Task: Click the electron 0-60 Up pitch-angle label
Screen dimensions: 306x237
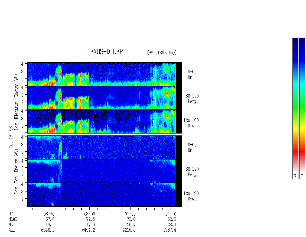Action: [x=192, y=74]
